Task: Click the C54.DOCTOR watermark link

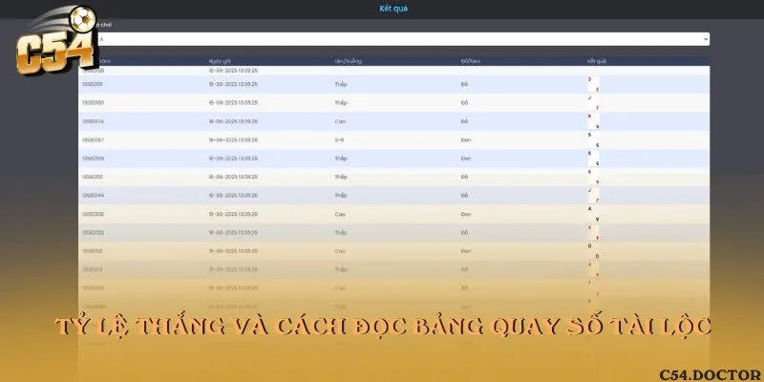Action: pyautogui.click(x=710, y=371)
